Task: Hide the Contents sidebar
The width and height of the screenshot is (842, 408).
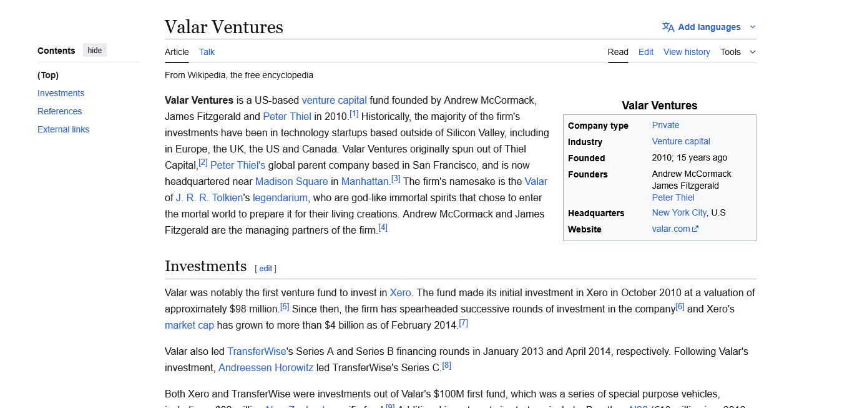Action: 95,51
